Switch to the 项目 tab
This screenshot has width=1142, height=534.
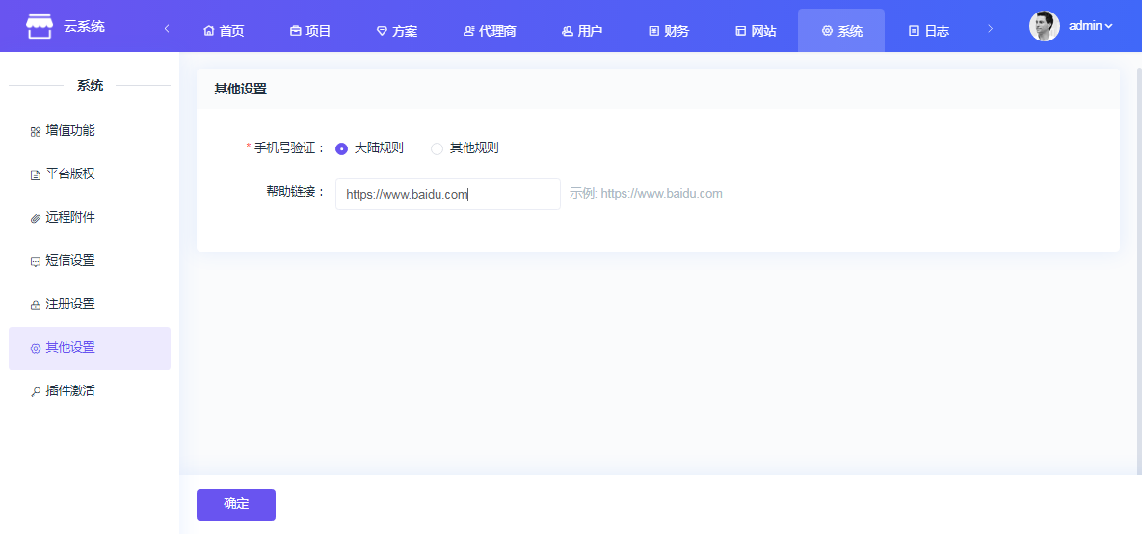310,31
